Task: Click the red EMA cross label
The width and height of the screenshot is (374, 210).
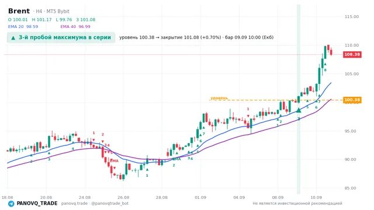Action: pos(115,161)
